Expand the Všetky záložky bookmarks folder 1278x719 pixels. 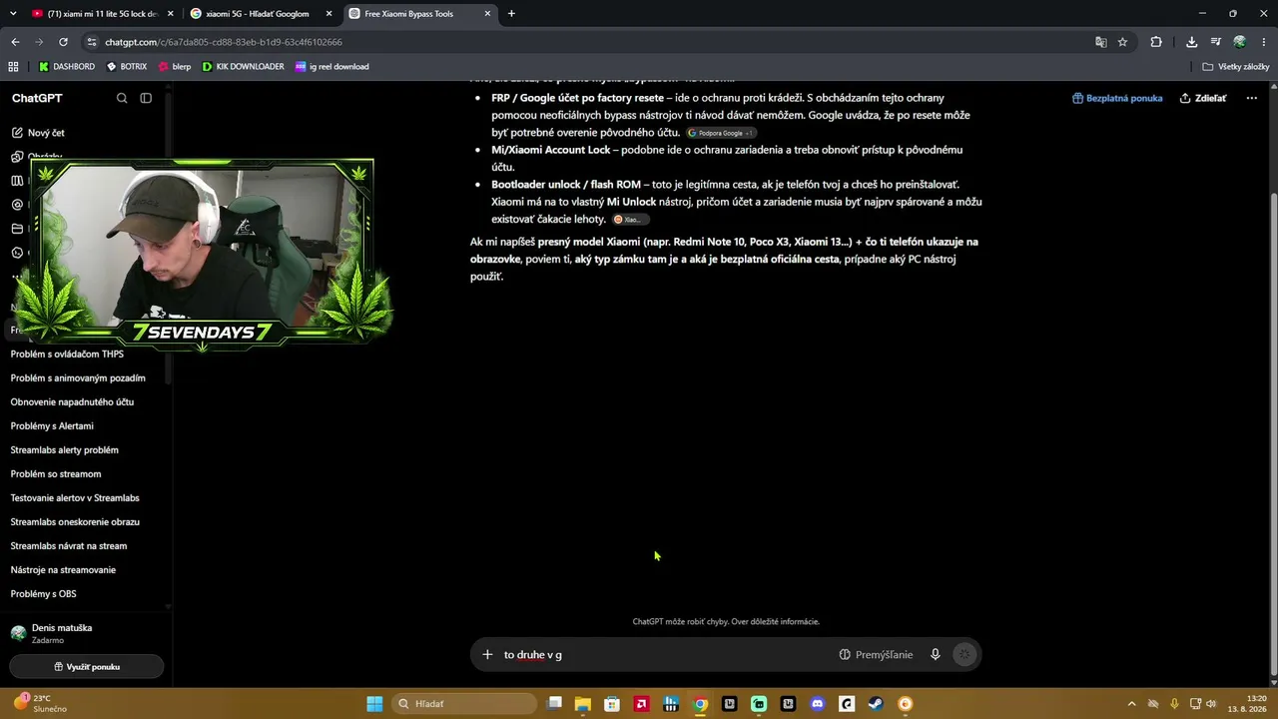pos(1236,67)
